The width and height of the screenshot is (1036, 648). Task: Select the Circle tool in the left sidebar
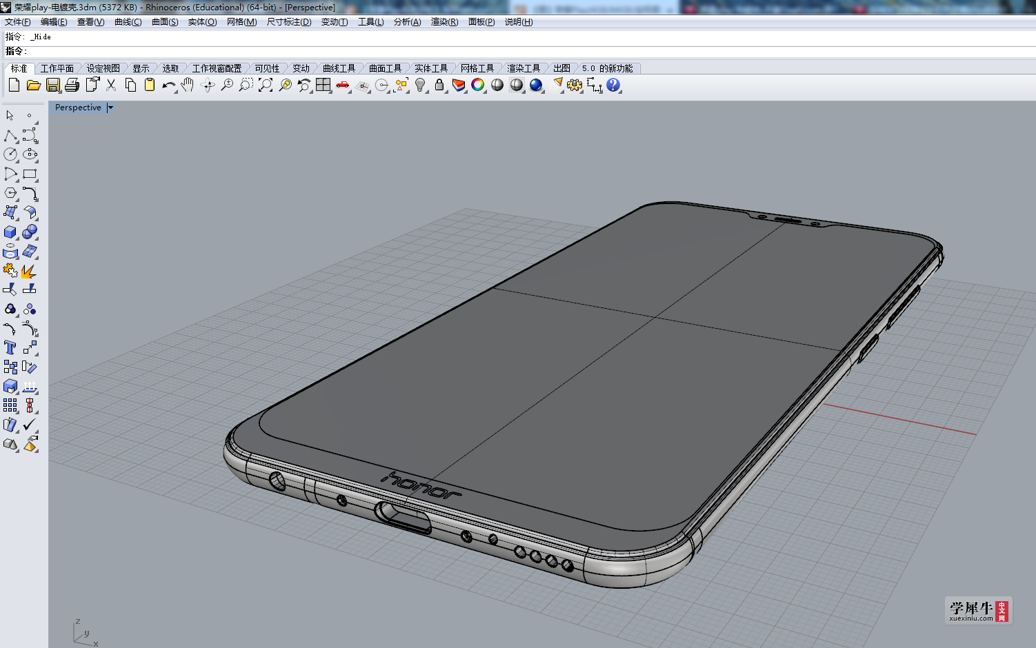tap(10, 154)
